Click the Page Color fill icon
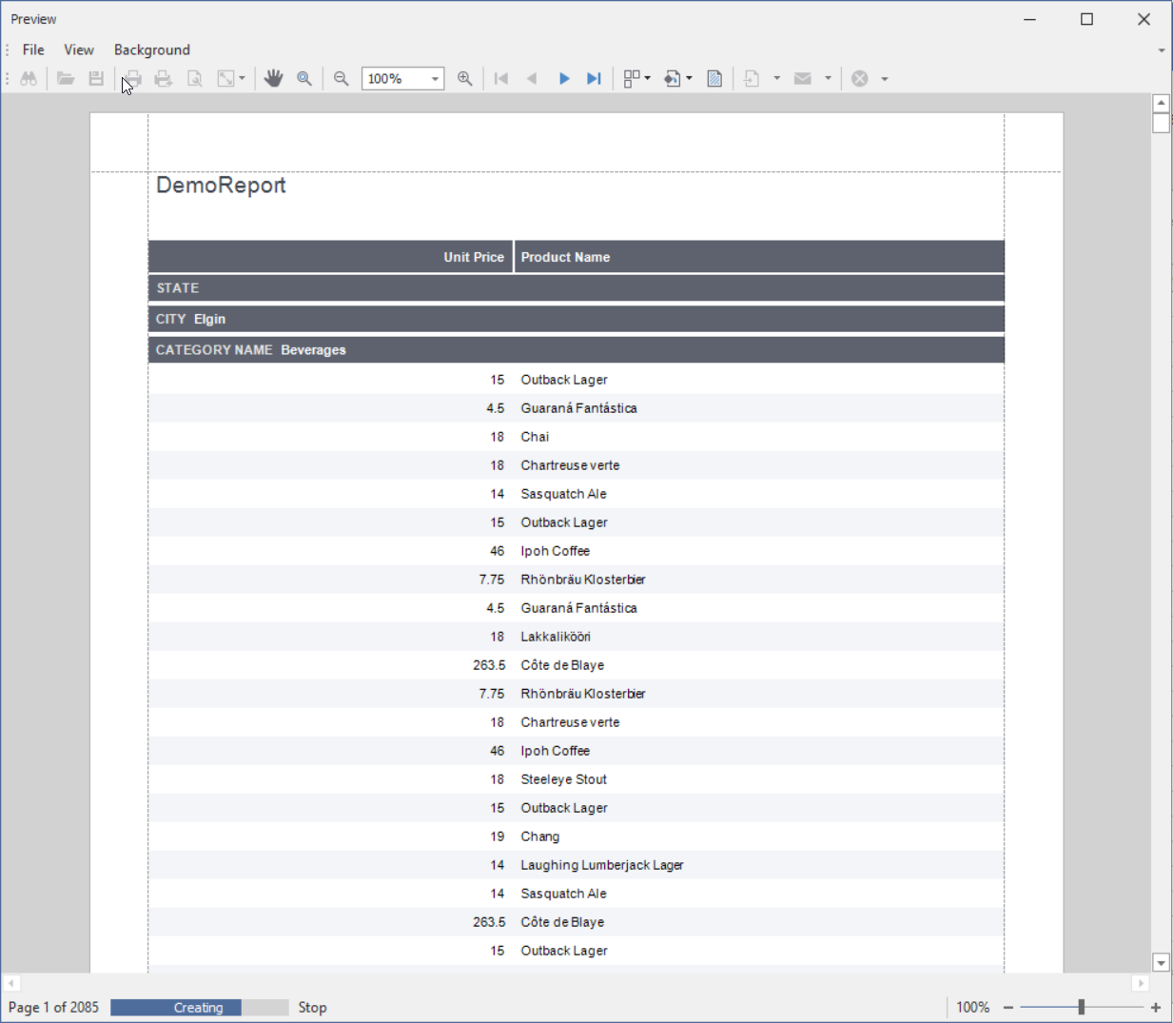Screen dimensions: 1173x1023 point(673,79)
